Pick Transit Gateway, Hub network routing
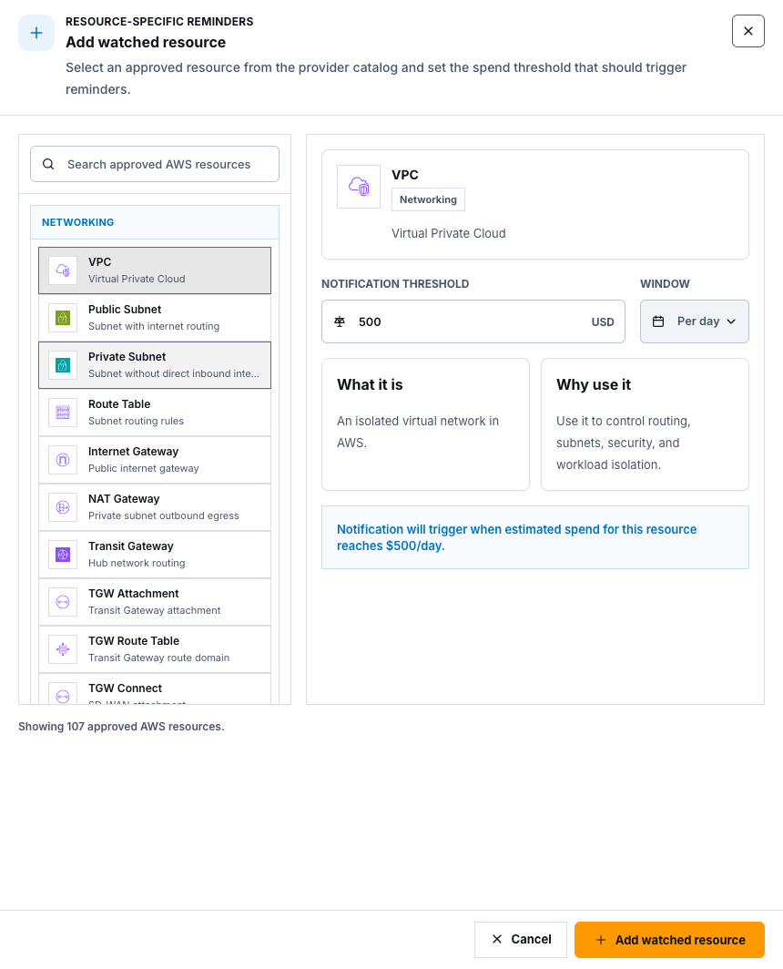The height and width of the screenshot is (969, 783). tap(155, 555)
